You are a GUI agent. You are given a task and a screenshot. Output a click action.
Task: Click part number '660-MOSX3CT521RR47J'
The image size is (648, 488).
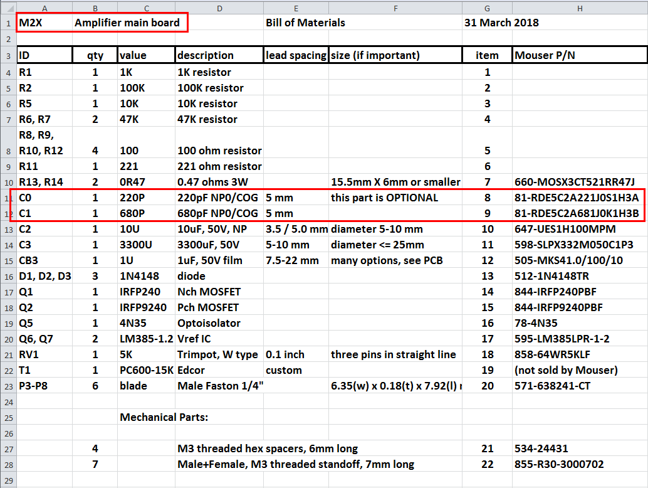[x=580, y=182]
